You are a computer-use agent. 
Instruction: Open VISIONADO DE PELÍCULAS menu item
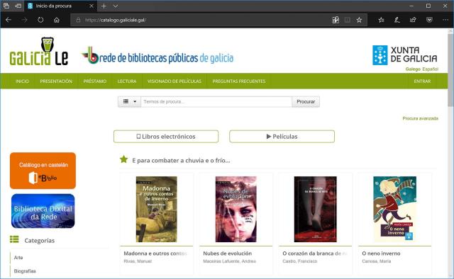[175, 81]
